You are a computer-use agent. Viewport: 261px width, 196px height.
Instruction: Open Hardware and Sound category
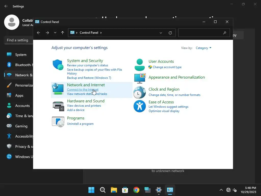coord(86,101)
